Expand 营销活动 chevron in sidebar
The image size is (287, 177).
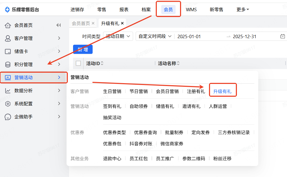59,77
